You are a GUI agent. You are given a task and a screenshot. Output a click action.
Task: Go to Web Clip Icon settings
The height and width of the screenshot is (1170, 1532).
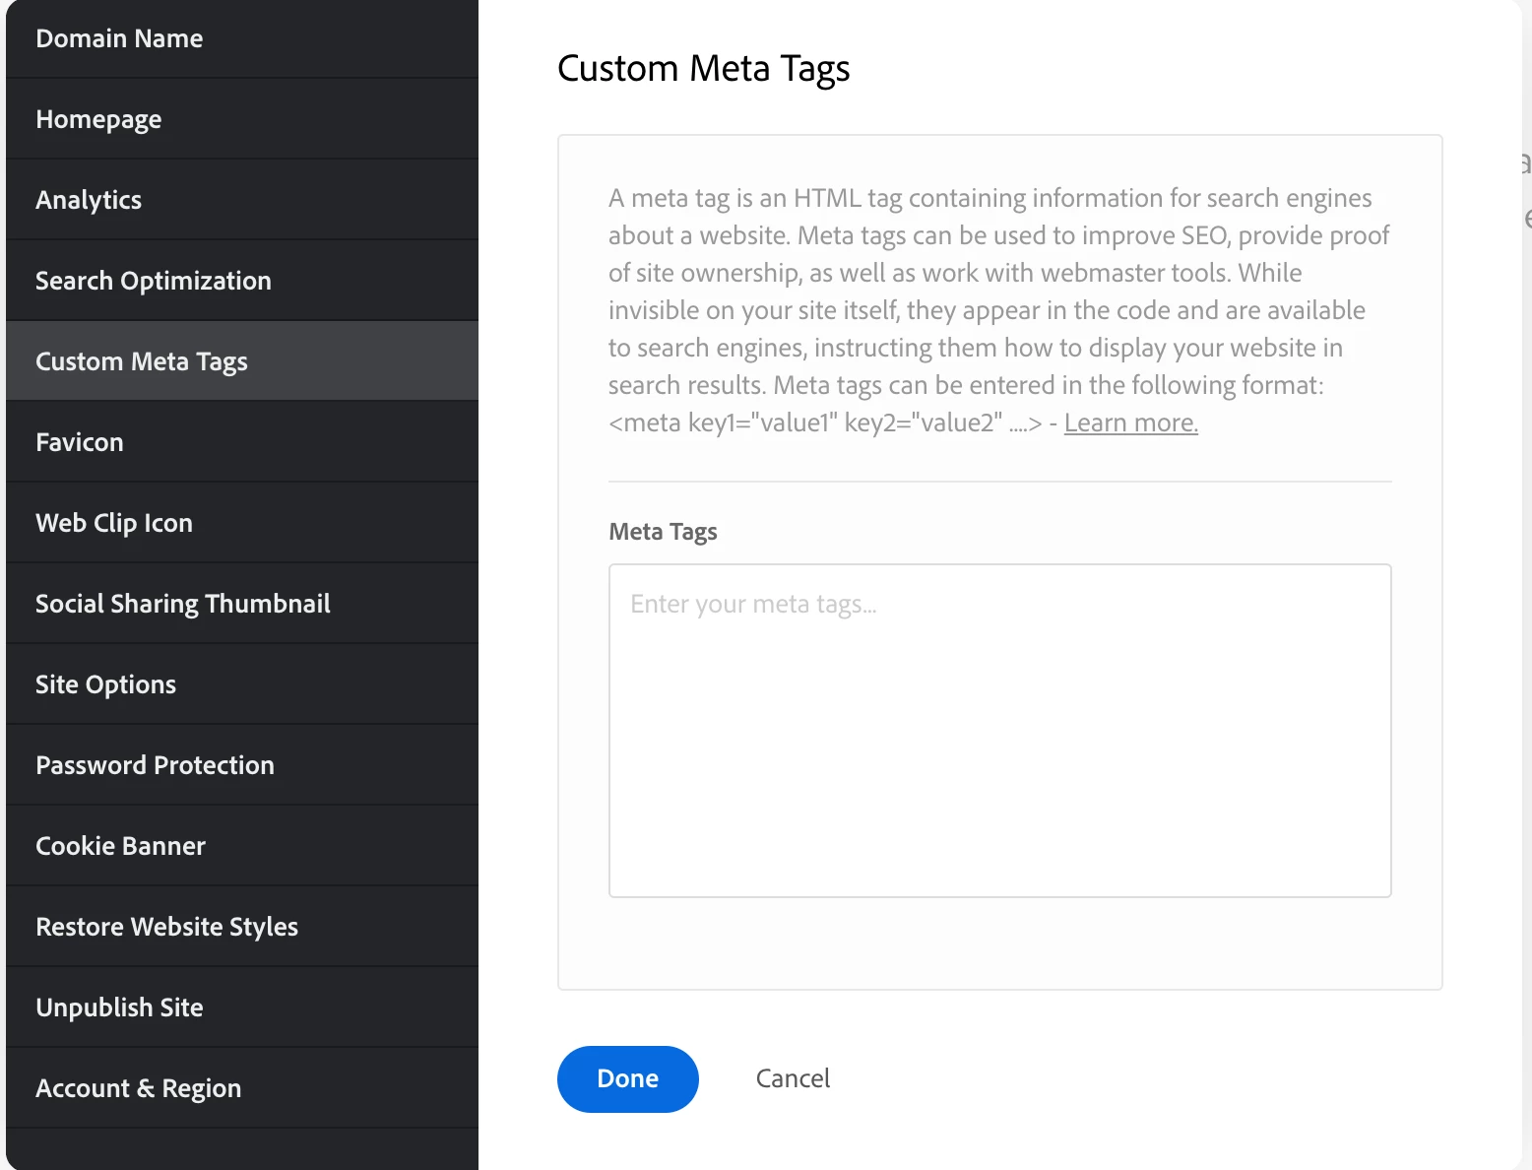point(114,523)
